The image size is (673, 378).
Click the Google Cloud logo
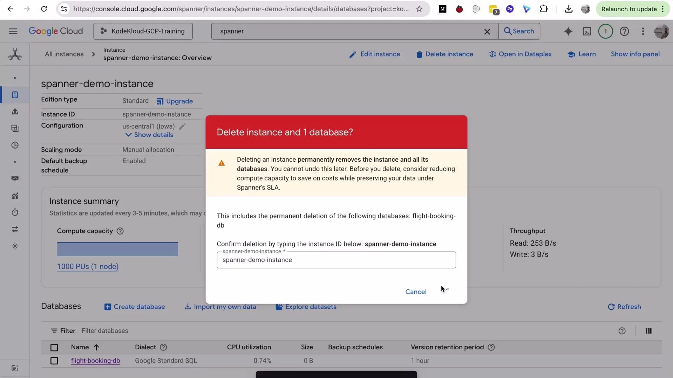(x=56, y=31)
